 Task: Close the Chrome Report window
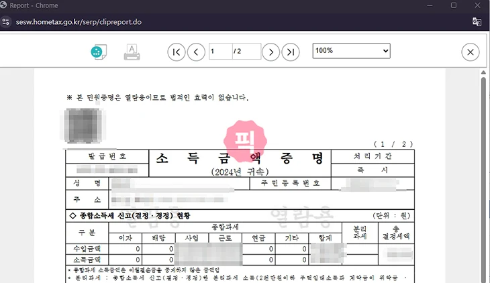(477, 5)
